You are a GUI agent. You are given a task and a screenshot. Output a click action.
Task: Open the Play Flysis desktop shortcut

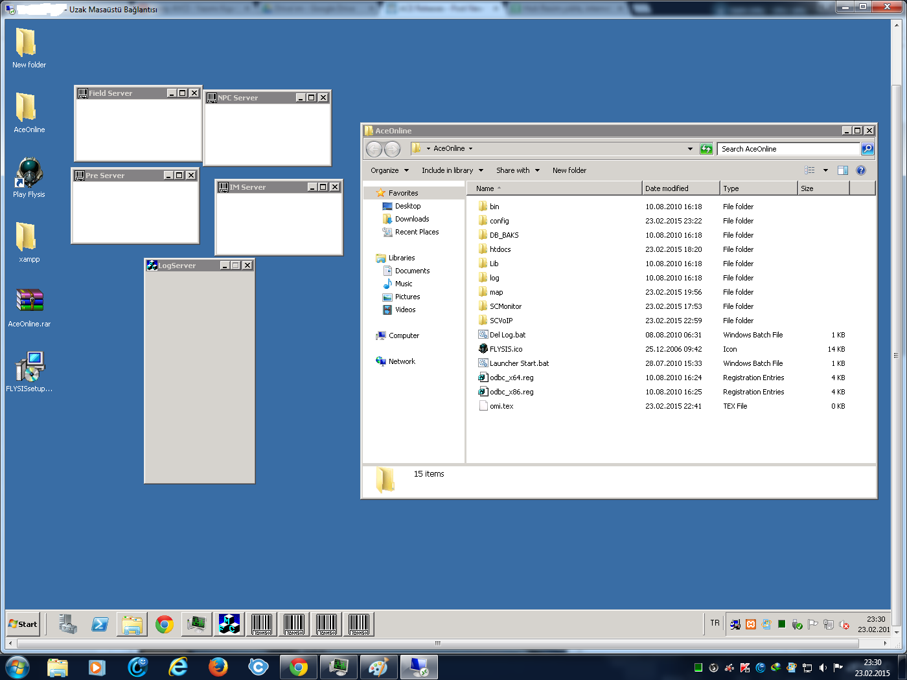[x=29, y=177]
